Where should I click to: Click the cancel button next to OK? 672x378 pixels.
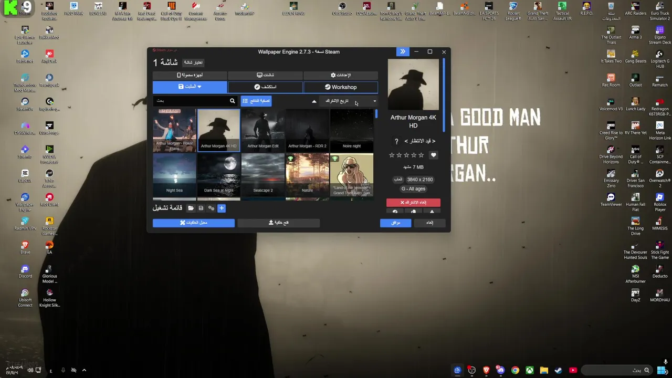[x=429, y=223]
